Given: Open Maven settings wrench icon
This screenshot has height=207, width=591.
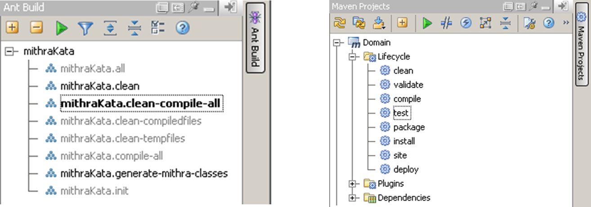Looking at the screenshot, I should 529,23.
